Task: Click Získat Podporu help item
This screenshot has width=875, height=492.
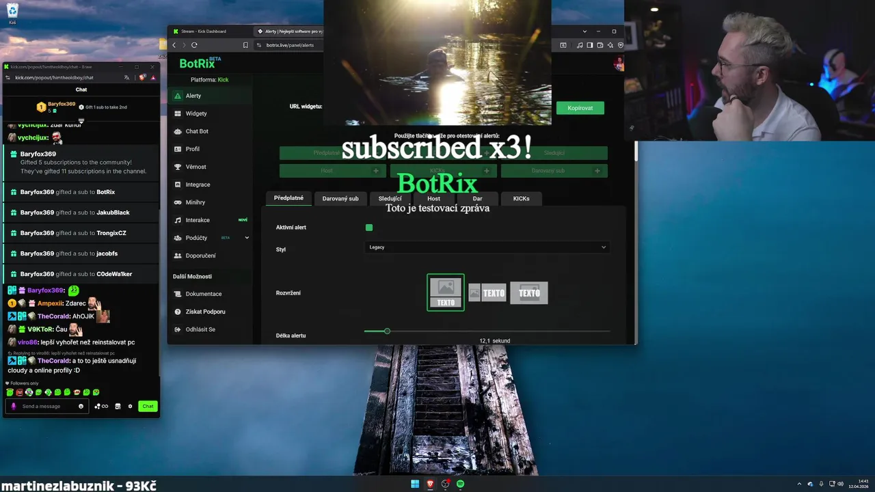Action: (x=211, y=312)
